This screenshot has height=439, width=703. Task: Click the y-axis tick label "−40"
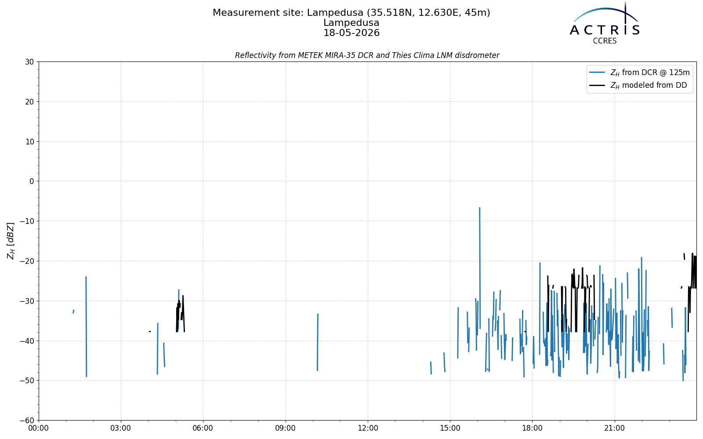coord(26,341)
